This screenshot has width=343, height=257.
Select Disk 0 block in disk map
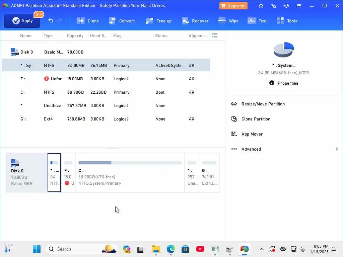point(26,173)
